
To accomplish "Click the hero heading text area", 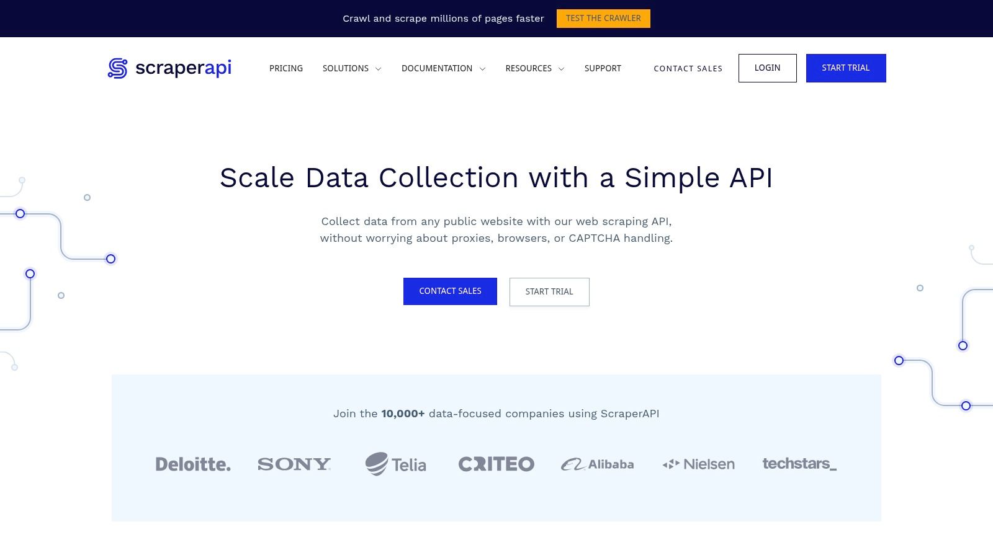I will pos(496,178).
